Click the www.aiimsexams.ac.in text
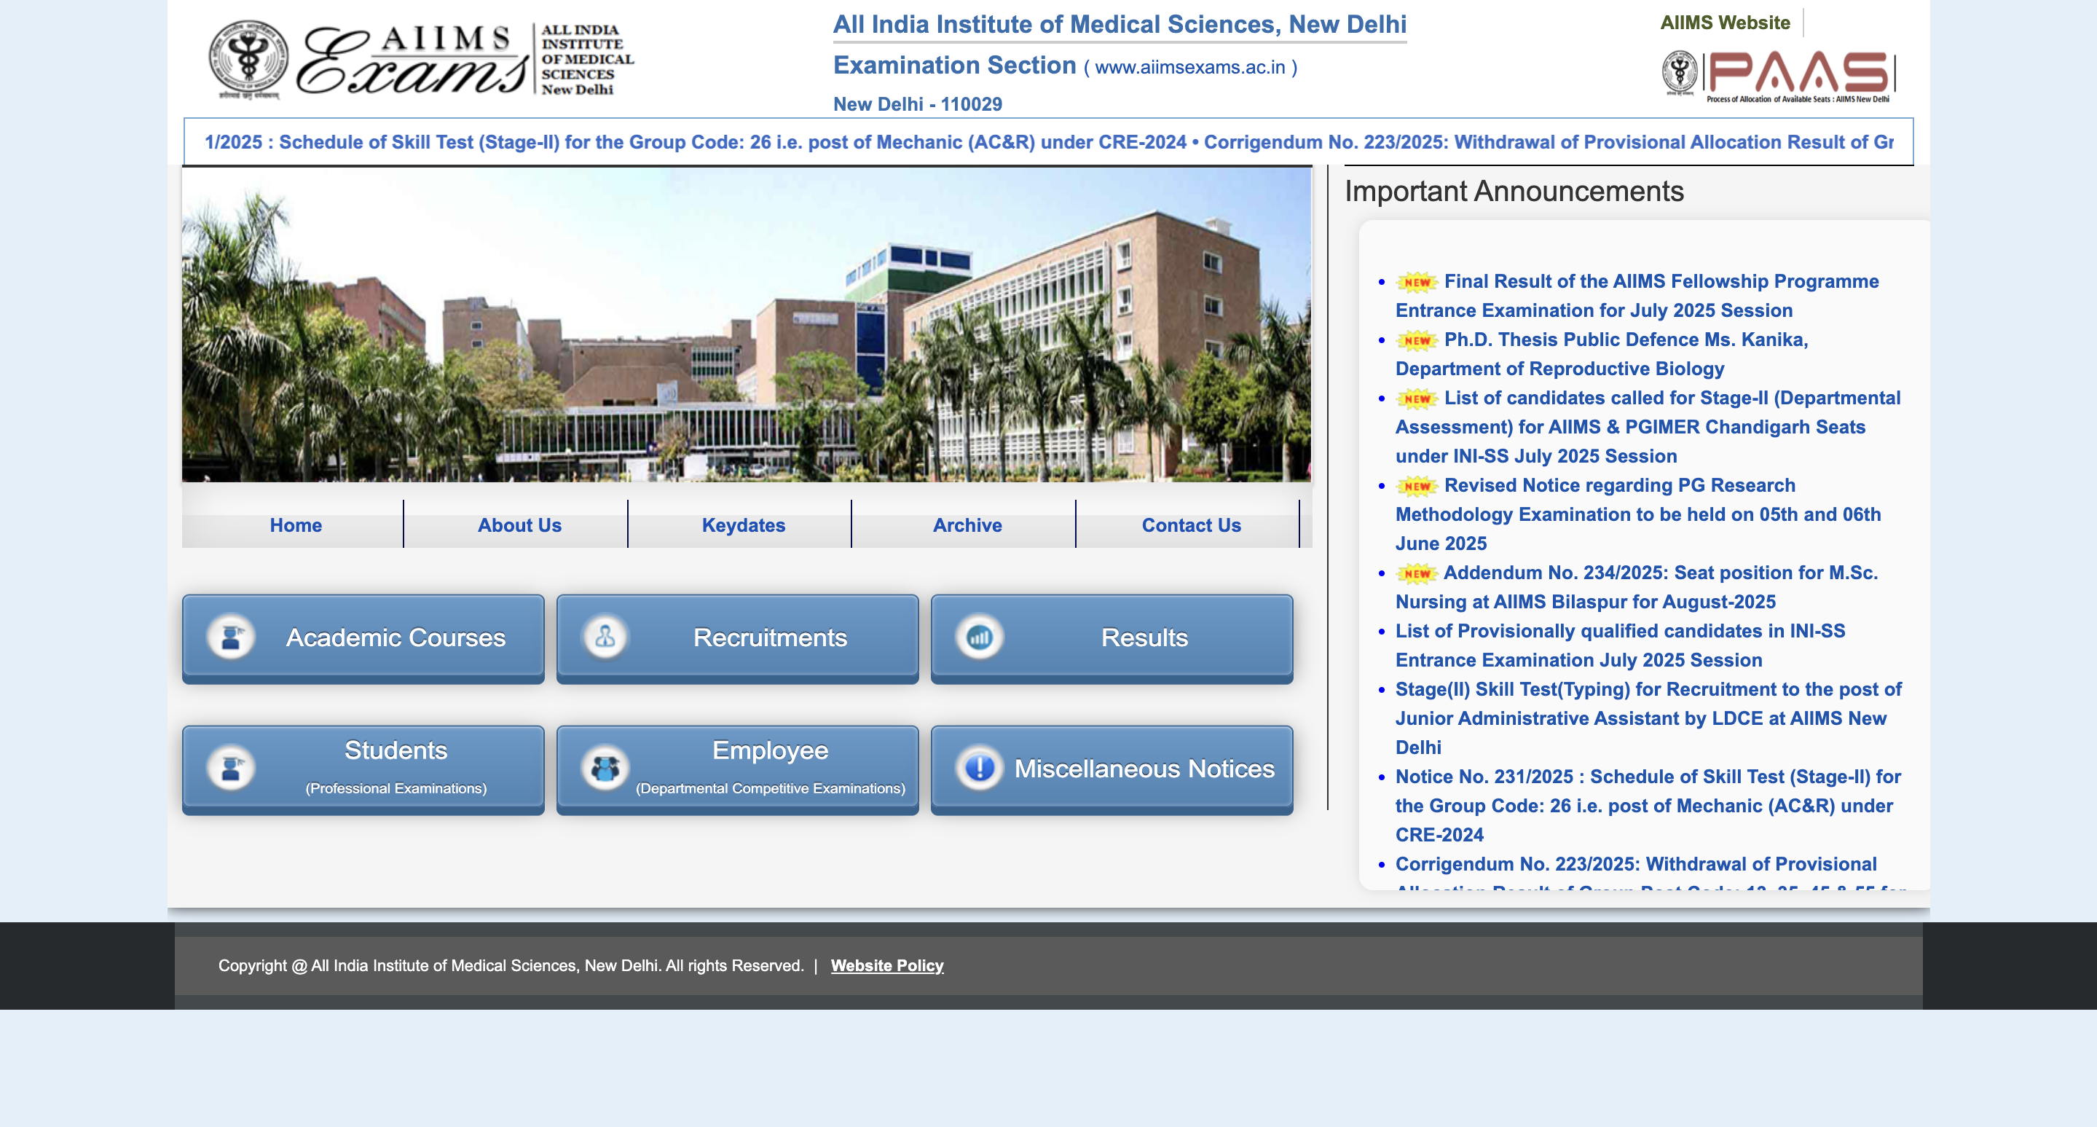The image size is (2097, 1127). 1189,68
